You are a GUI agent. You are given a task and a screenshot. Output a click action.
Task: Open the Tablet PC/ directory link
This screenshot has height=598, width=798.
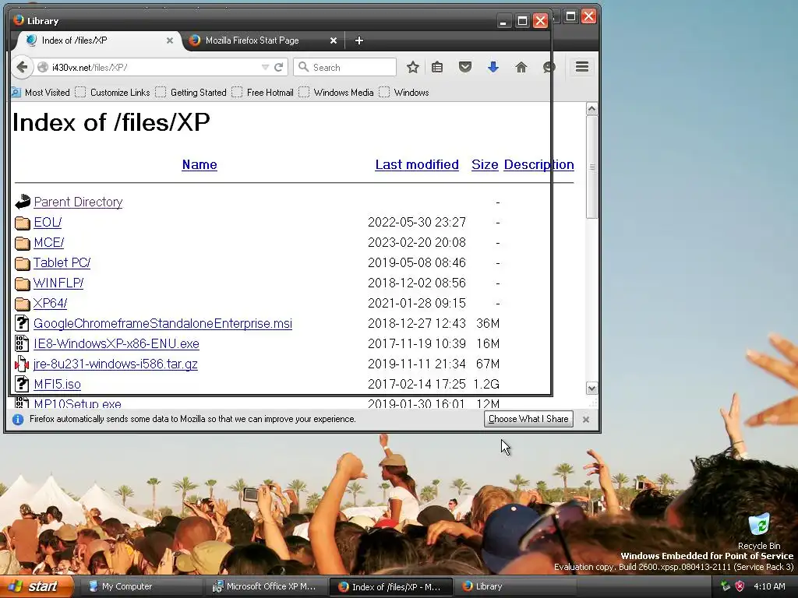[x=62, y=263]
